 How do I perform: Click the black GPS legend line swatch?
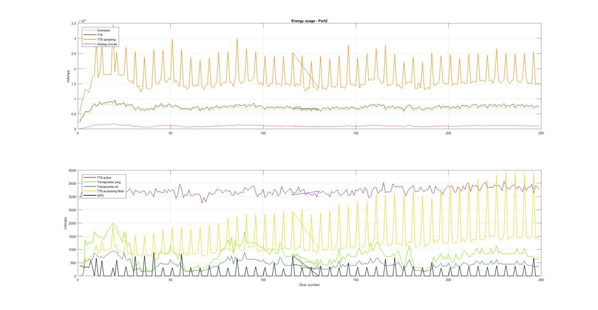pos(90,195)
